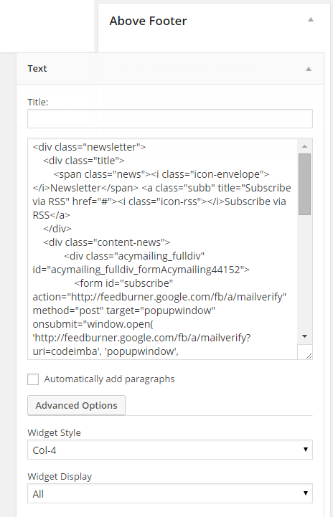This screenshot has width=333, height=517.
Task: Open the Widget Display All dropdown
Action: click(x=170, y=493)
